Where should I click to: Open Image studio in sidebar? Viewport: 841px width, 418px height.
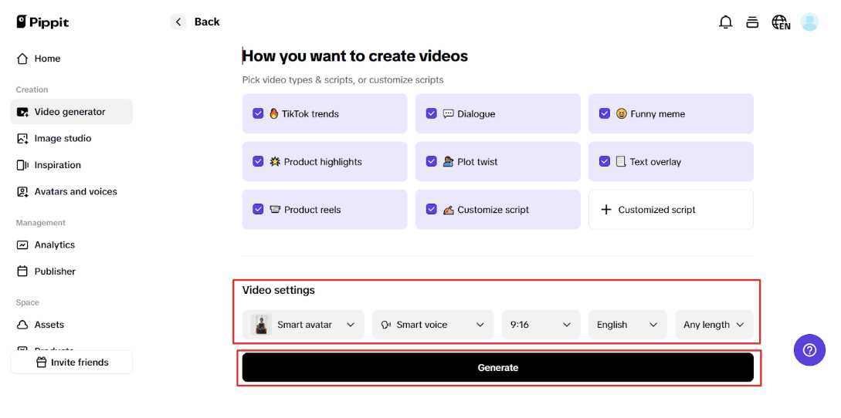coord(63,139)
